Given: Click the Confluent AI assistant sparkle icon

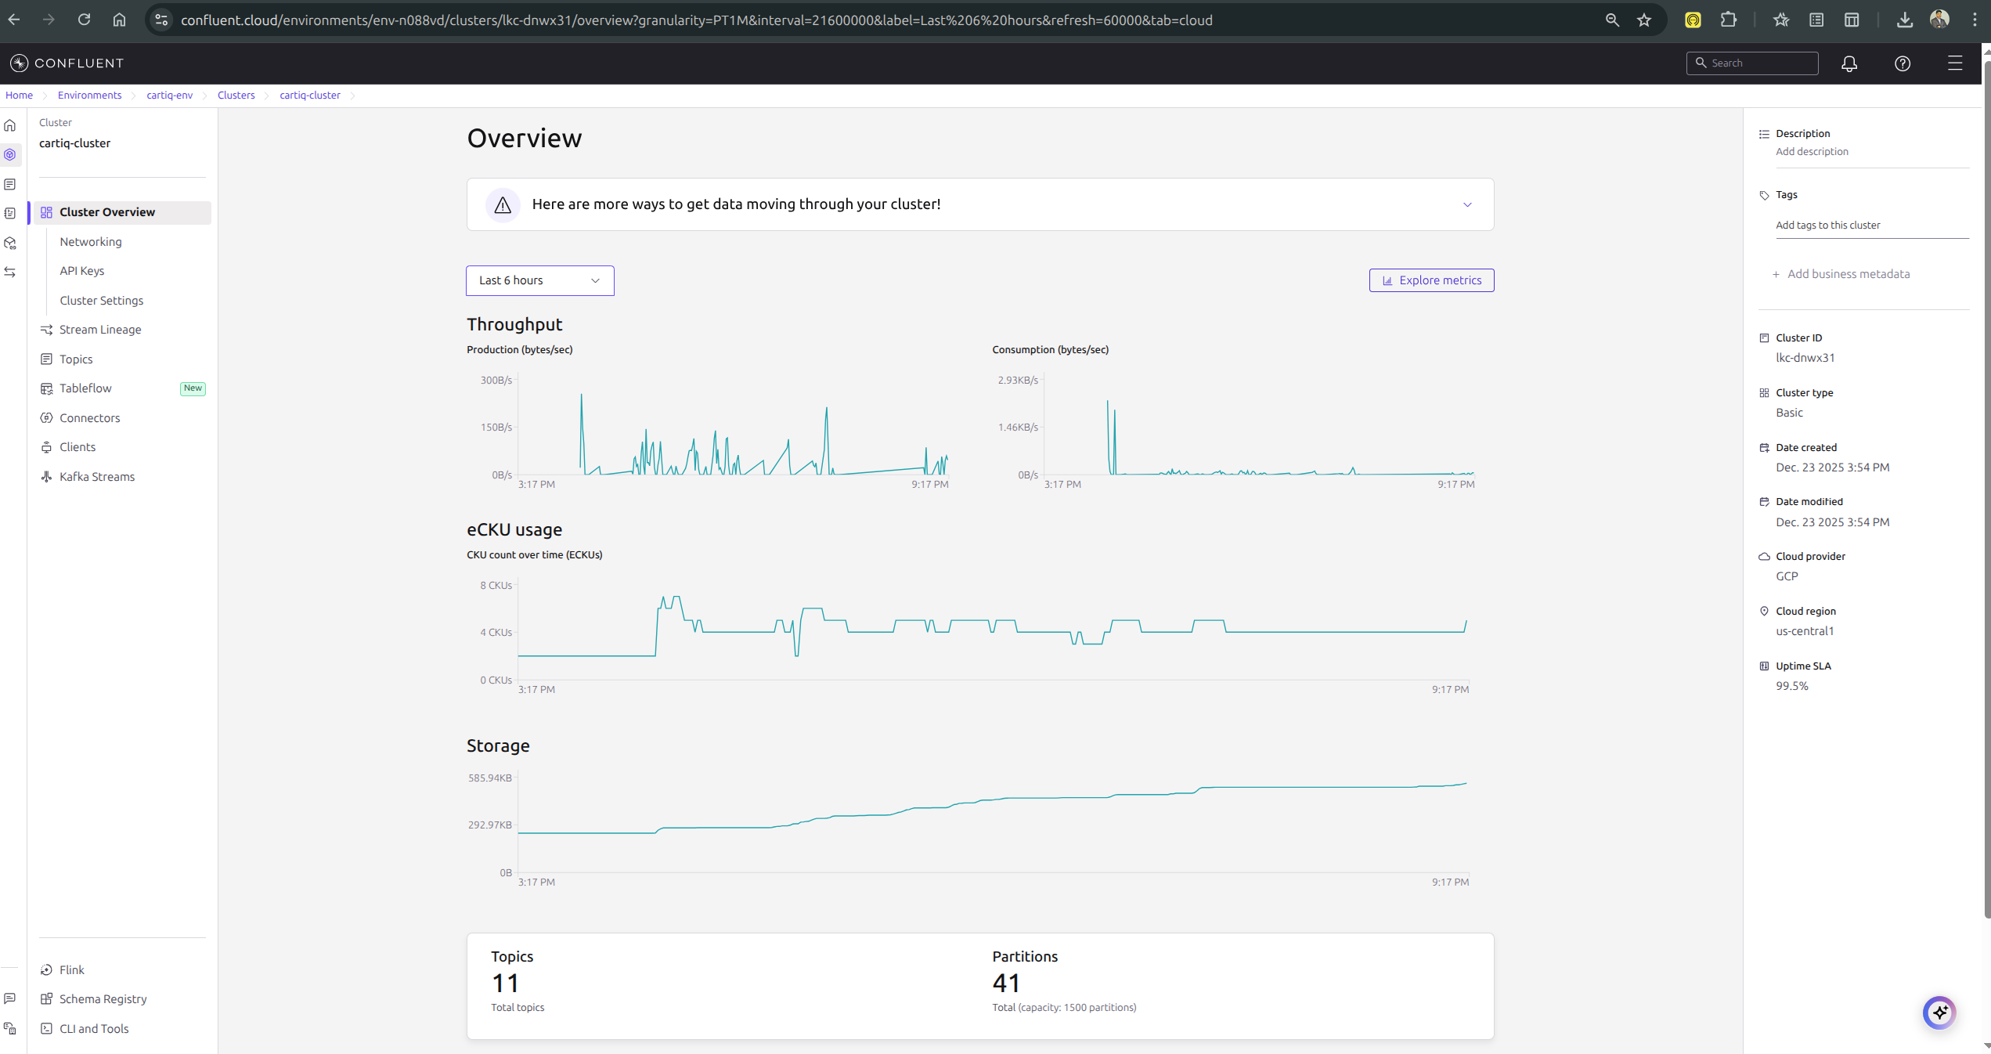Looking at the screenshot, I should (x=1939, y=1012).
